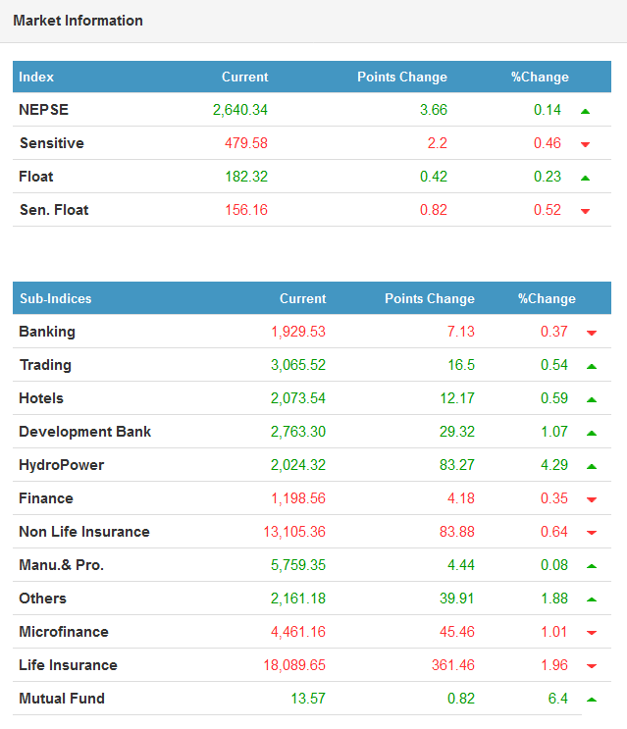Click the up arrow in Development Bank row
Image resolution: width=627 pixels, height=729 pixels.
pos(592,434)
